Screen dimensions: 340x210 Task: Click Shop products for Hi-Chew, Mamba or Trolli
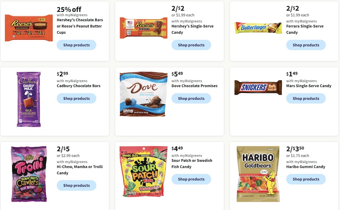(x=76, y=185)
